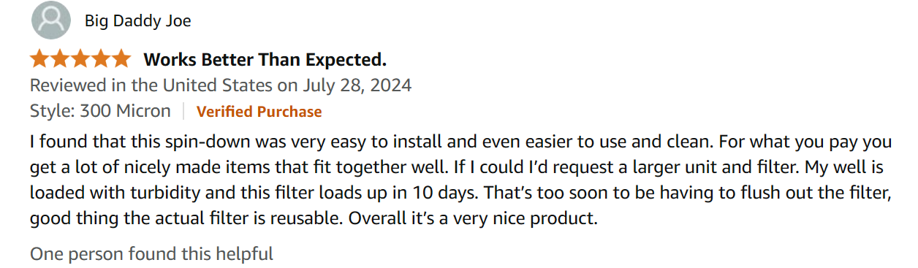Click the divider between Style and Verified Purchase
Image resolution: width=918 pixels, height=268 pixels.
[183, 112]
